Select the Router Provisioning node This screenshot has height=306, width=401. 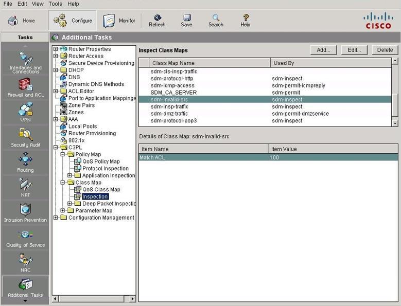(92, 133)
